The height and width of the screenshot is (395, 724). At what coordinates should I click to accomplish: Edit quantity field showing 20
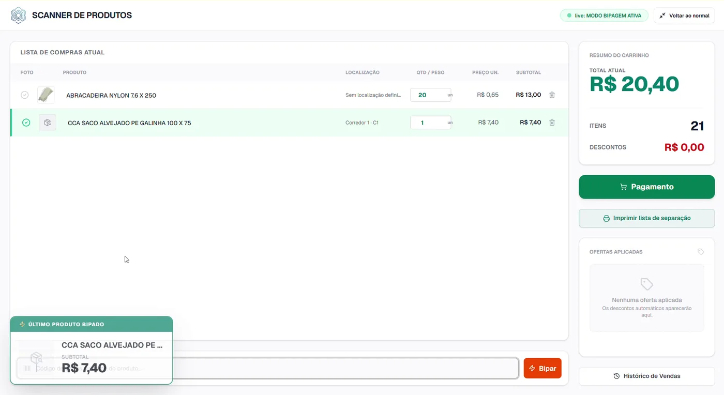click(430, 95)
